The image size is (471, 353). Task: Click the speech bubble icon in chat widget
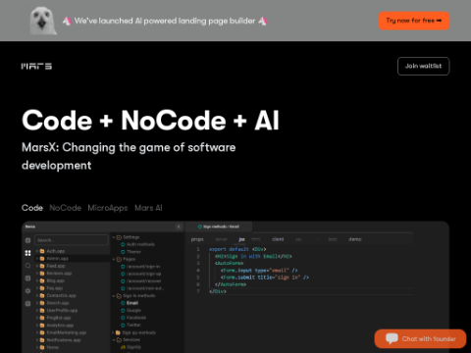click(392, 338)
